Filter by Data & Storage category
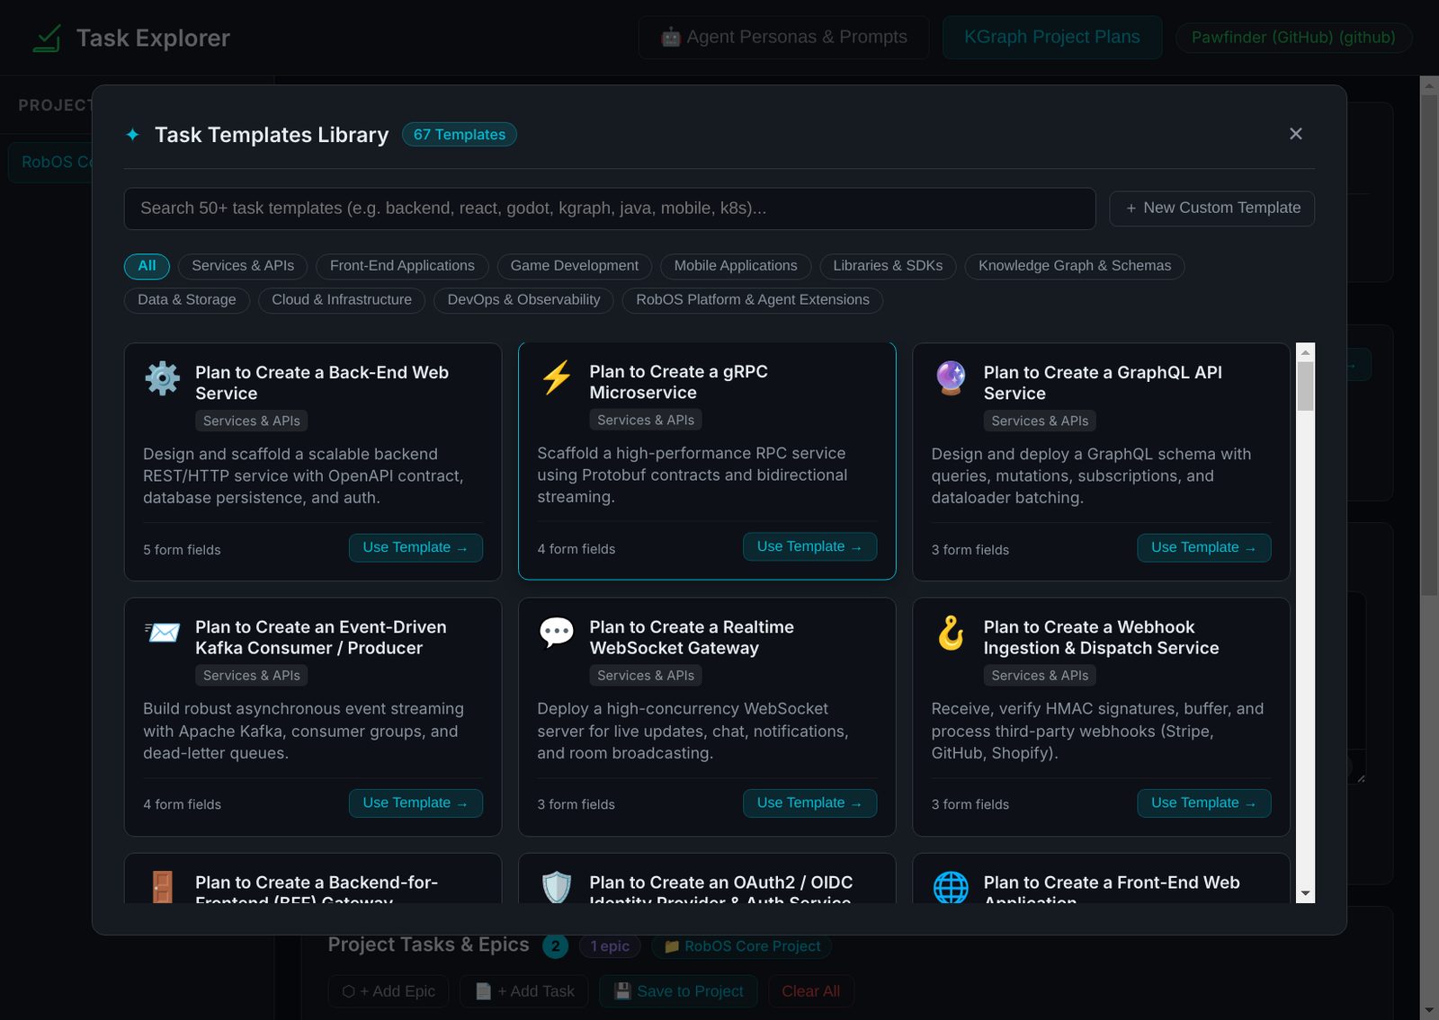This screenshot has width=1439, height=1020. coord(187,300)
